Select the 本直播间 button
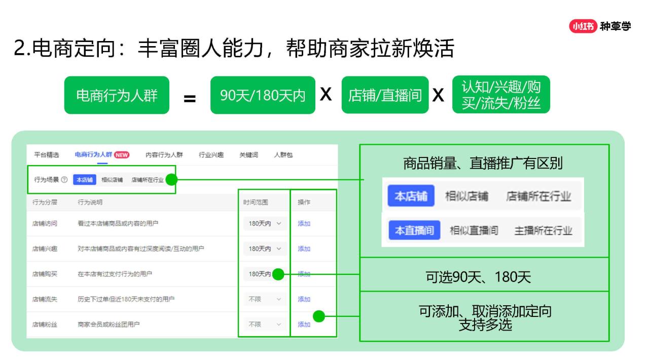This screenshot has width=649, height=364. [414, 231]
